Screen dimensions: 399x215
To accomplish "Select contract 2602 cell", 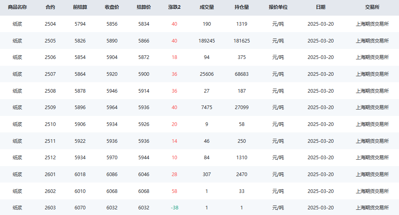I will point(50,191).
